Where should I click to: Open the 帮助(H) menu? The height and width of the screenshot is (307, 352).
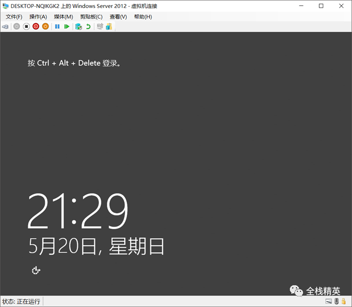(143, 17)
